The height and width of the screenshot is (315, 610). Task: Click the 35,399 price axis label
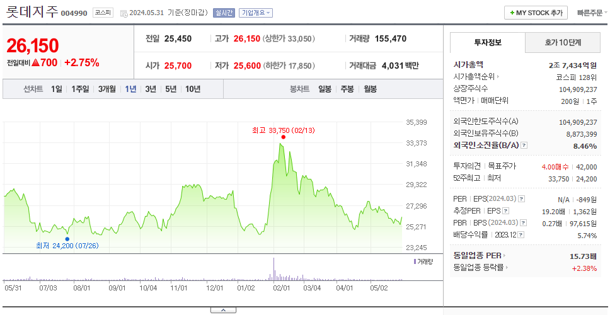tap(417, 122)
